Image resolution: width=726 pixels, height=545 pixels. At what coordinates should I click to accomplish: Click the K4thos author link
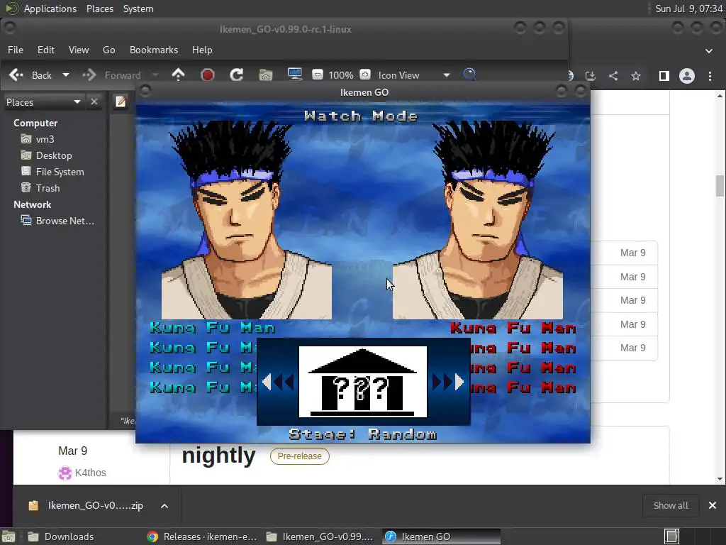90,473
